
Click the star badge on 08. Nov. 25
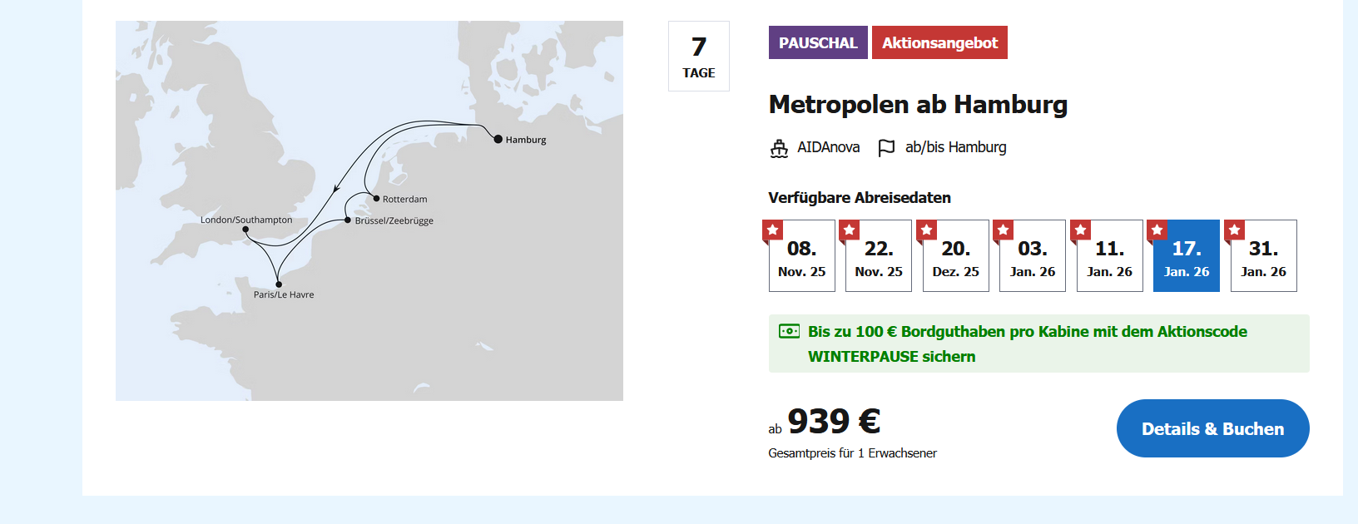(773, 230)
